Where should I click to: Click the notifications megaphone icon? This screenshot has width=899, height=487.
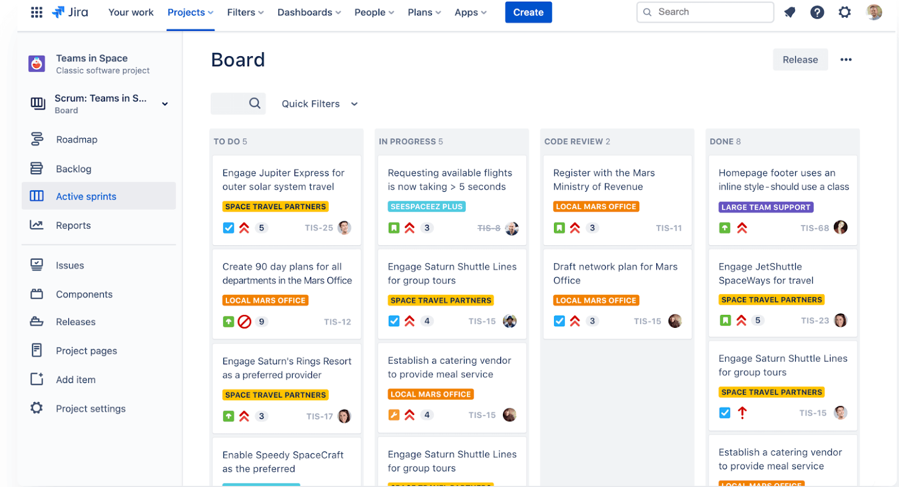pos(790,12)
